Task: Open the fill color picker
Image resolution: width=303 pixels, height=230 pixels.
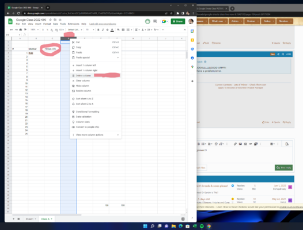Action: click(118, 30)
